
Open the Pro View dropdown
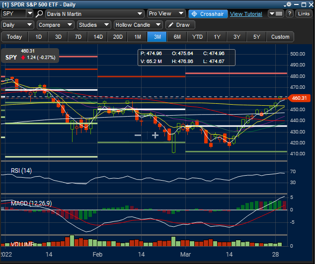click(166, 13)
